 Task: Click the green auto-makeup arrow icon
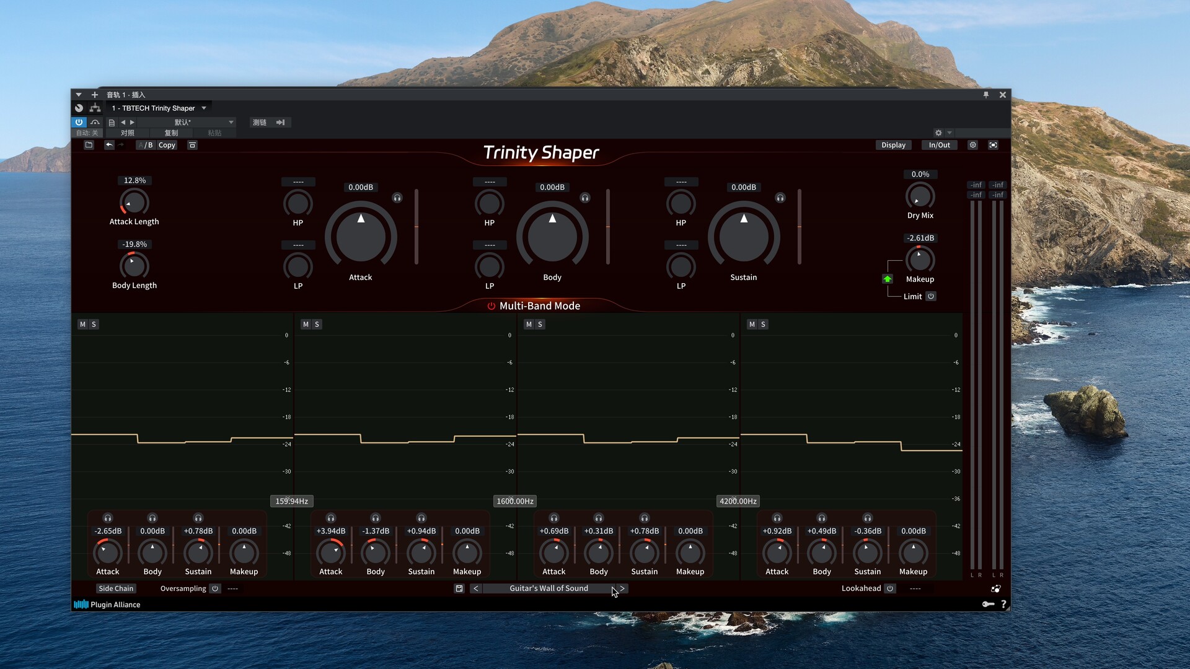pos(888,279)
